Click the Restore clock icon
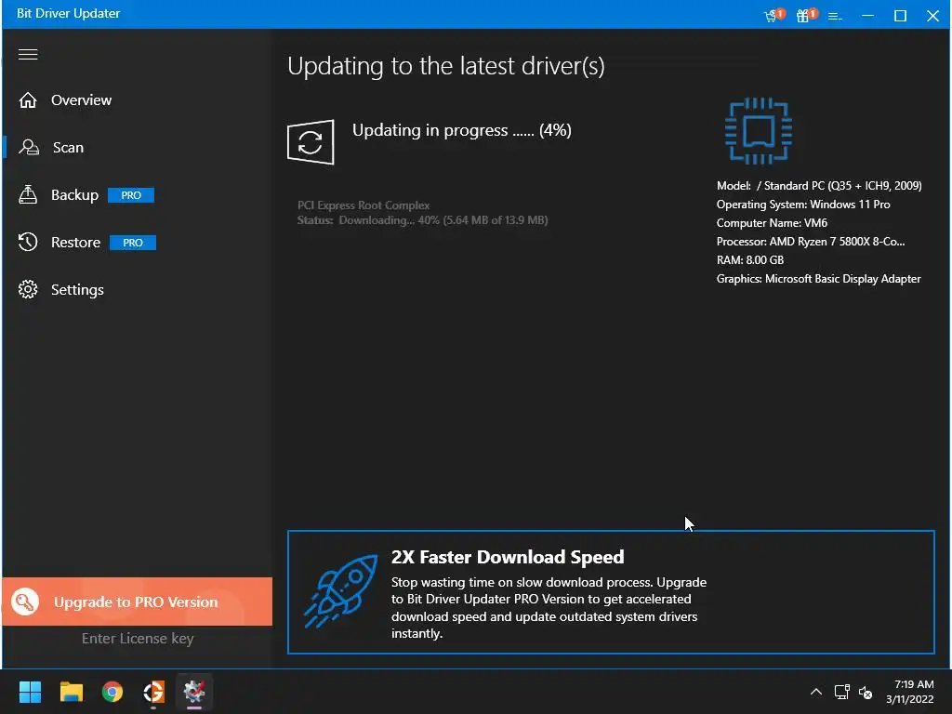Screen dimensions: 952x714 pos(28,243)
